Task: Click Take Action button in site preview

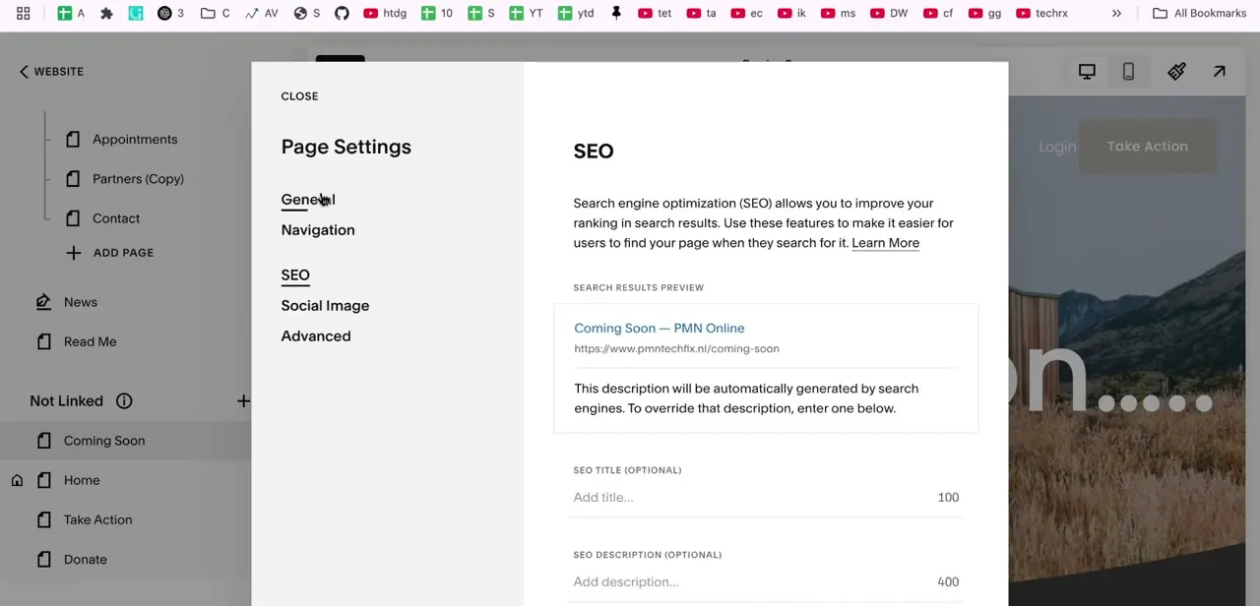Action: 1147,146
